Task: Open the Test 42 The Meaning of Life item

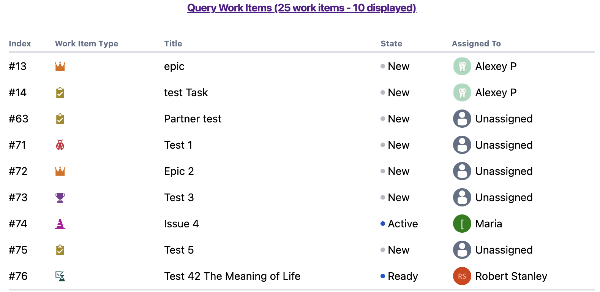Action: click(232, 276)
